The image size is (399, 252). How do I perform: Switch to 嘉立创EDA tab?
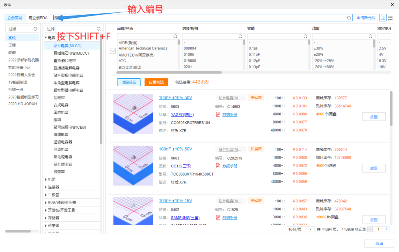click(x=38, y=18)
